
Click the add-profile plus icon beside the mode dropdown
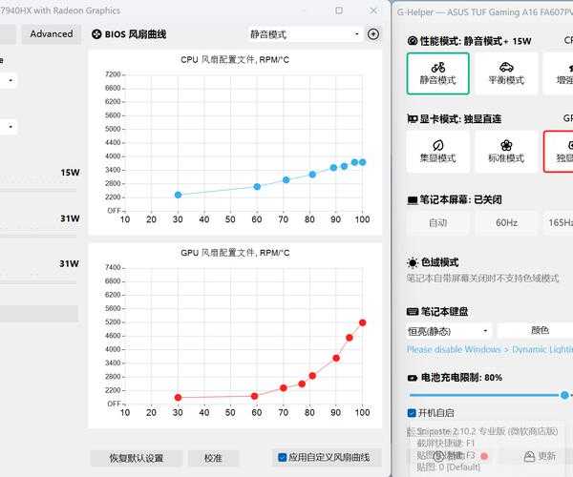372,34
